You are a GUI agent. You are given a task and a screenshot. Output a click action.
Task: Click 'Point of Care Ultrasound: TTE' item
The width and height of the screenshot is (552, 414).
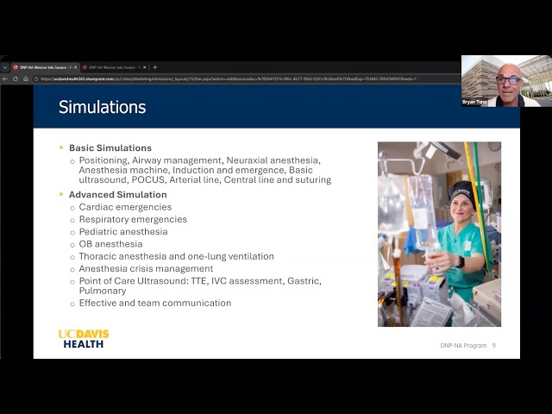tap(200, 285)
